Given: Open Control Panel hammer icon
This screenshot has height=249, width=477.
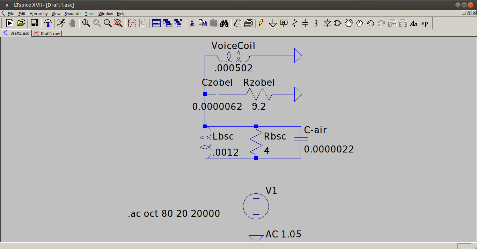Looking at the screenshot, I should coord(47,23).
